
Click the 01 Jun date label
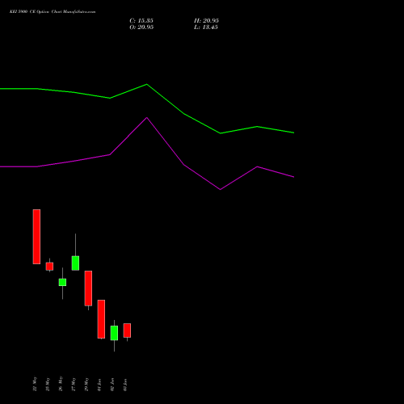tap(99, 385)
